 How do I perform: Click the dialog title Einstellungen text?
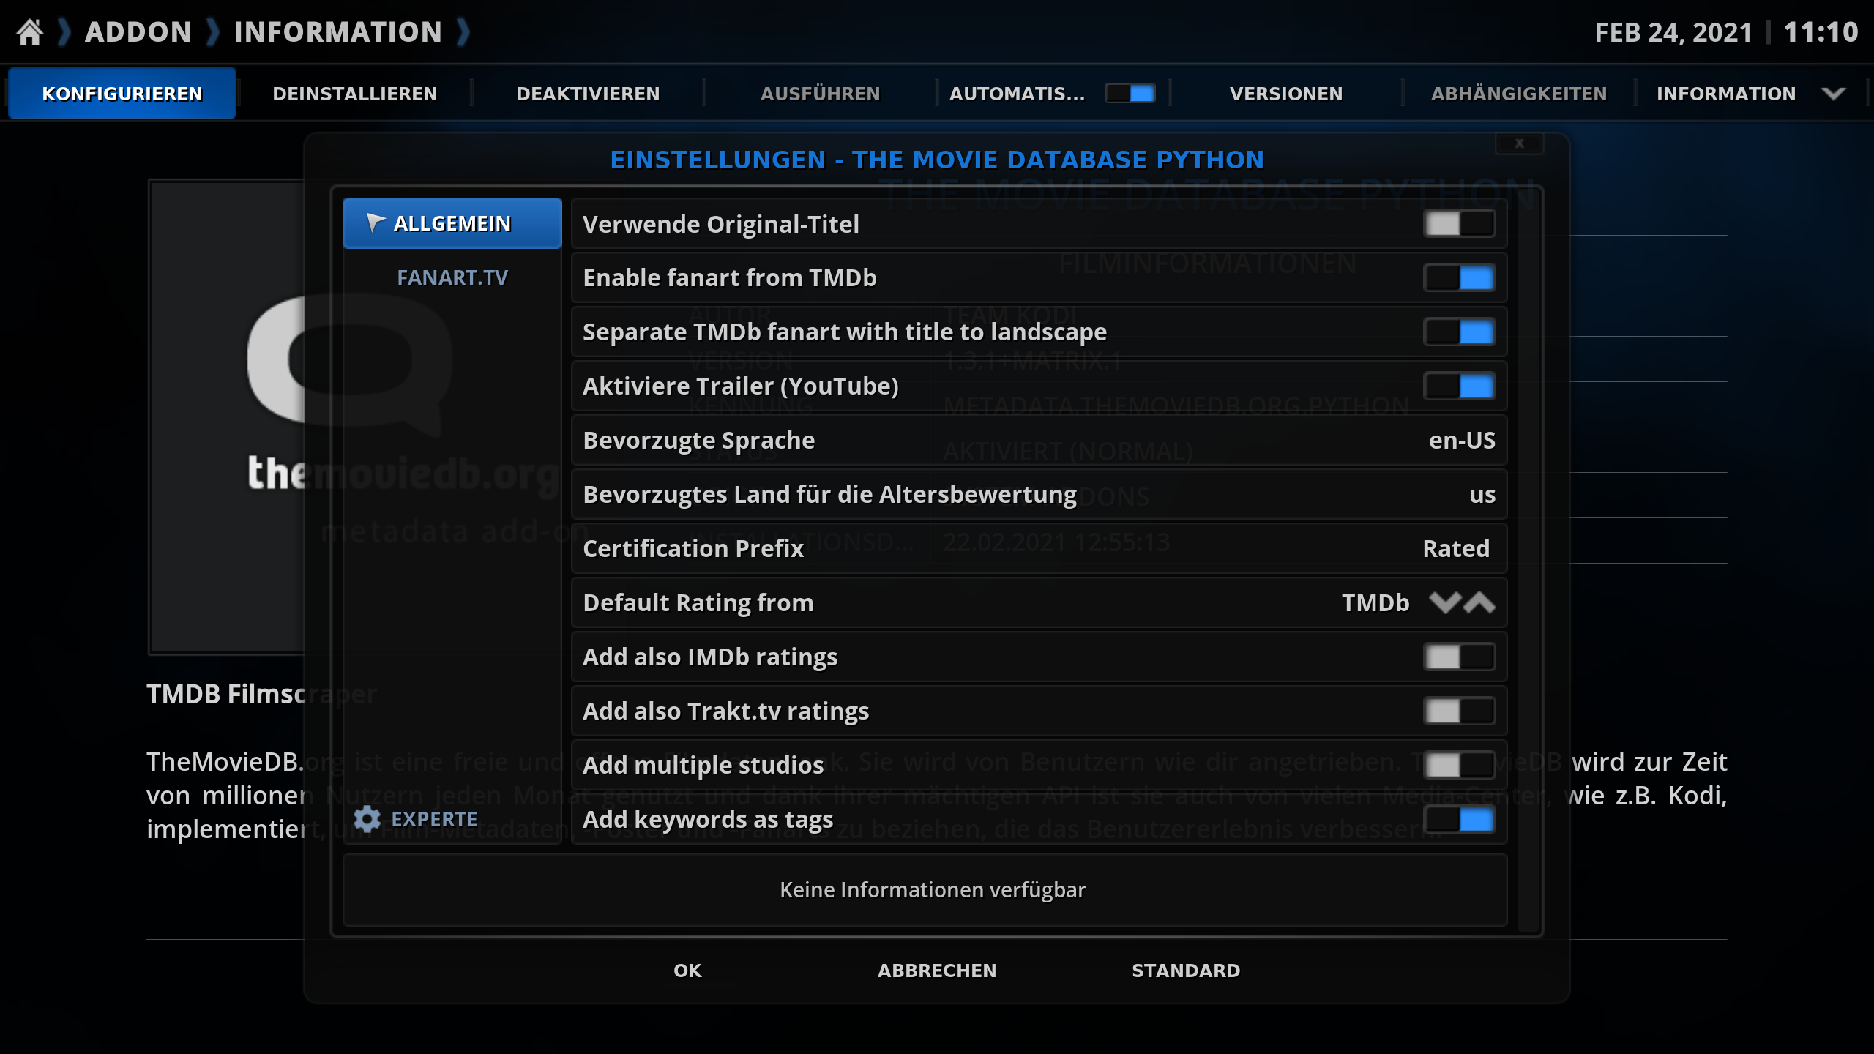(x=937, y=160)
